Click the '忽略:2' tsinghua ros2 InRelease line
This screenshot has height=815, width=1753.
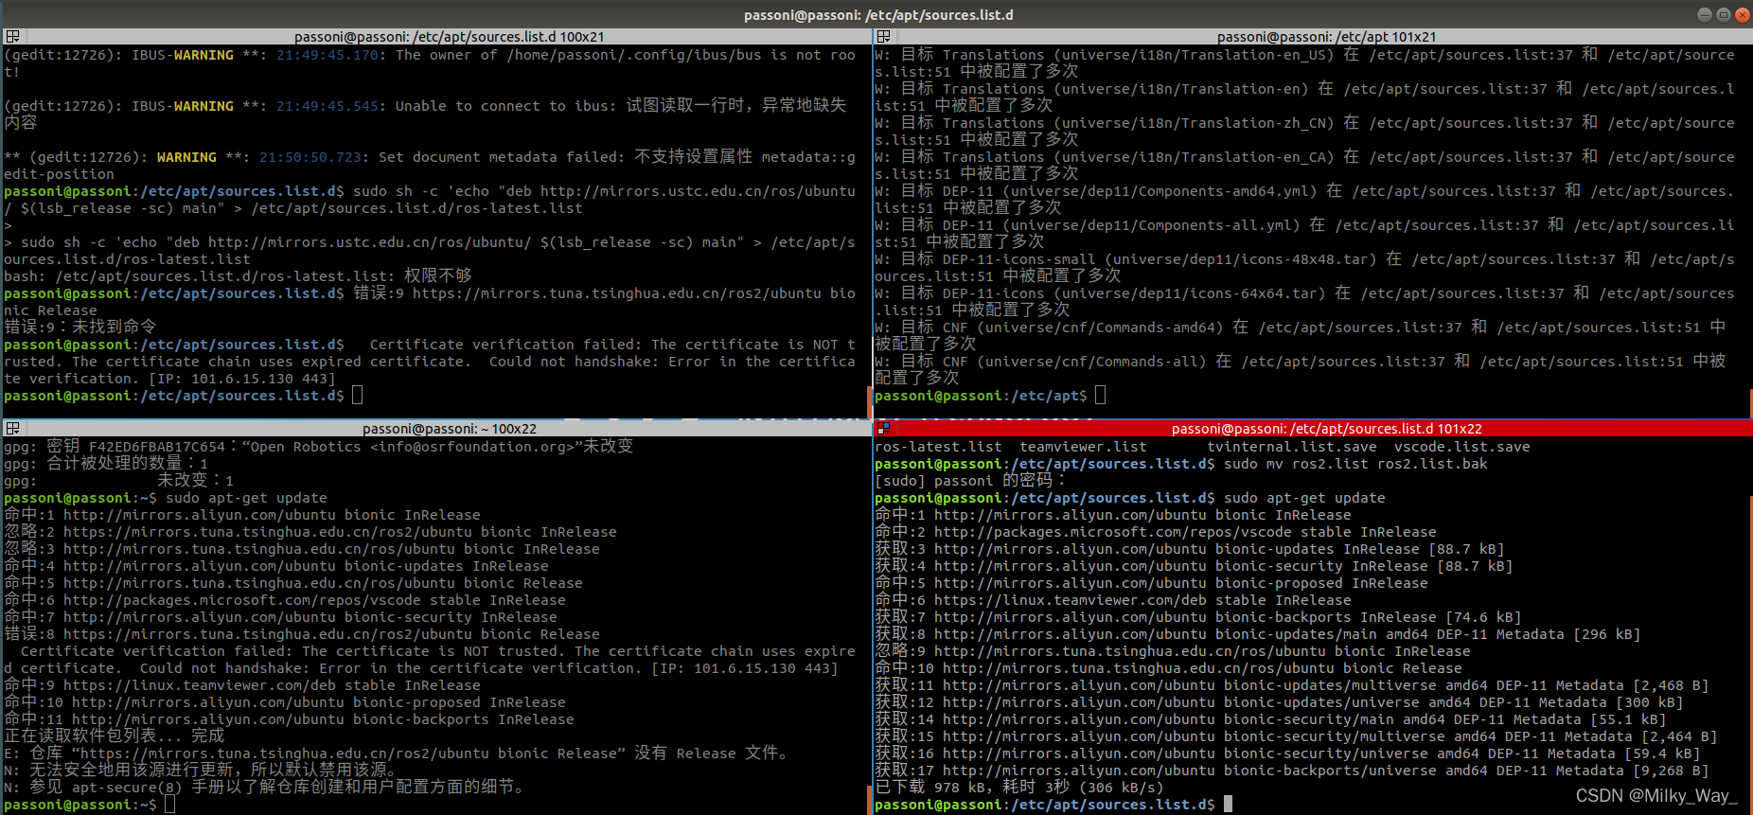[x=310, y=532]
